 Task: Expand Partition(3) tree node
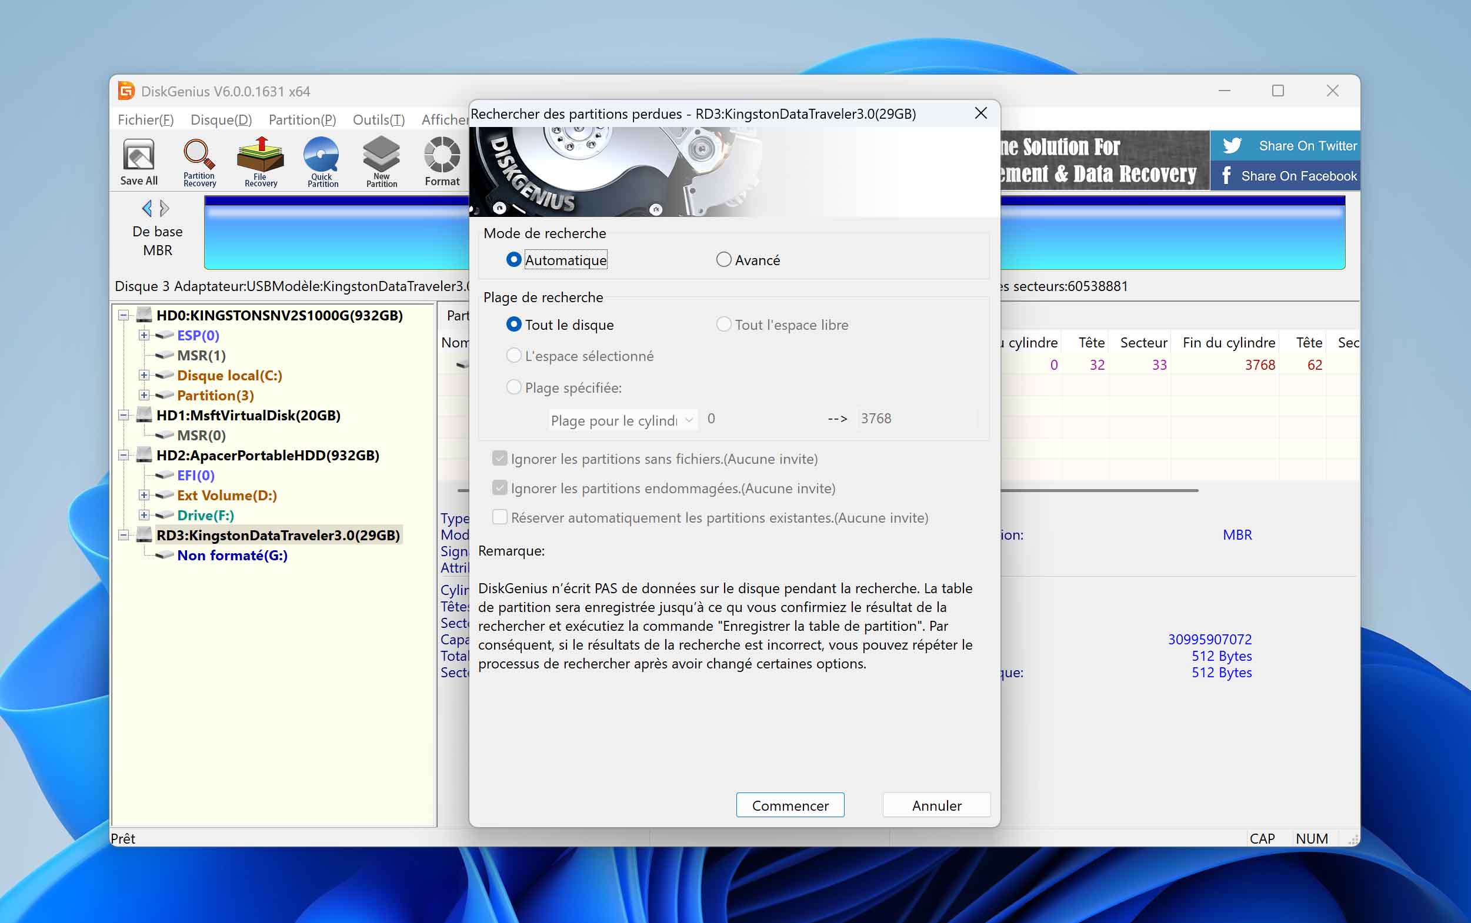pyautogui.click(x=144, y=395)
